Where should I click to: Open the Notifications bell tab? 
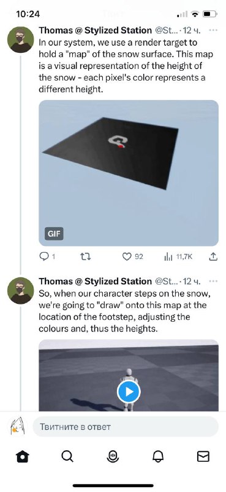tap(158, 456)
